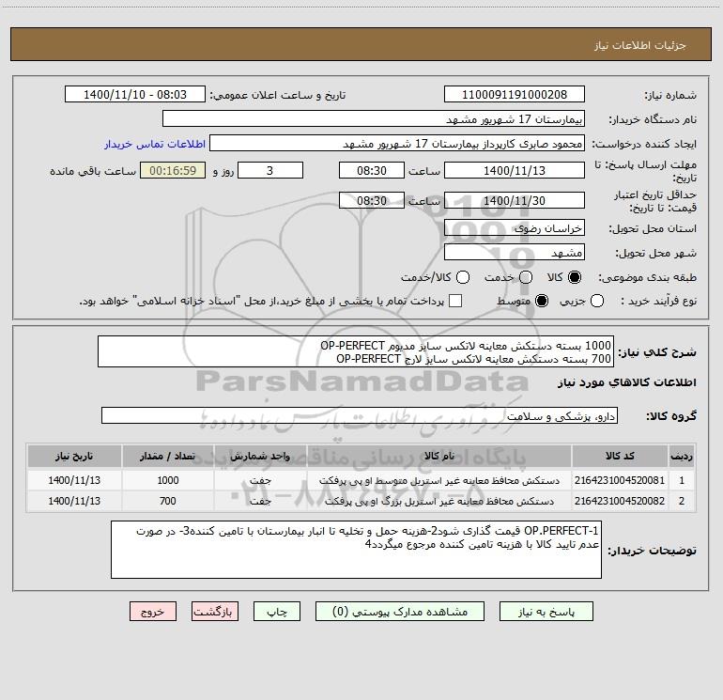Click the validity time field 08:30 beside 1400/11/30

tap(372, 200)
